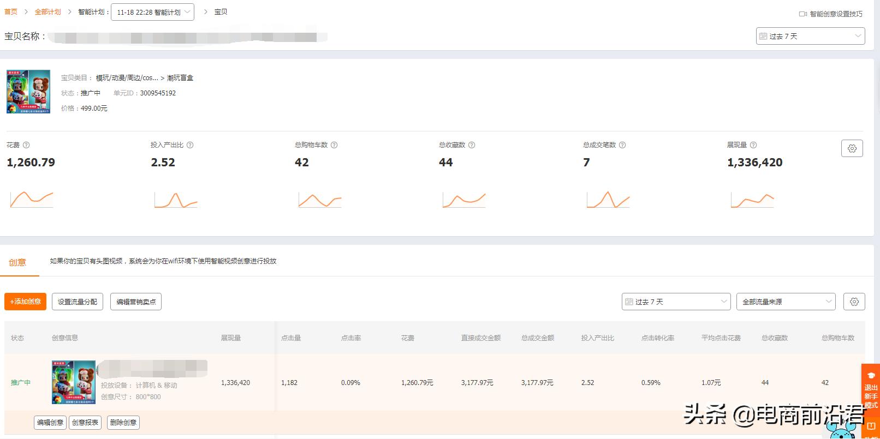Click the 单元ID 3009545192 text
The height and width of the screenshot is (439, 880).
(x=145, y=93)
